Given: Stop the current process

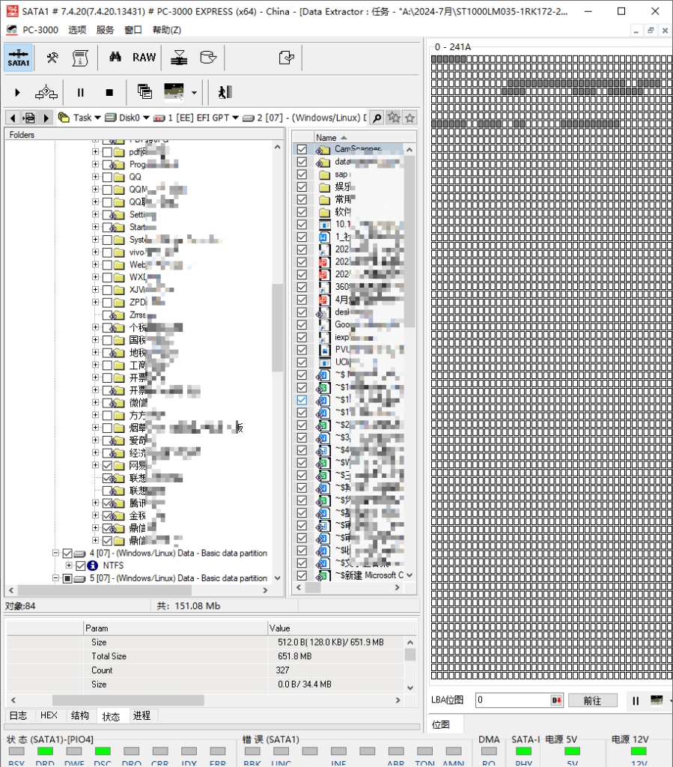Looking at the screenshot, I should pos(109,92).
